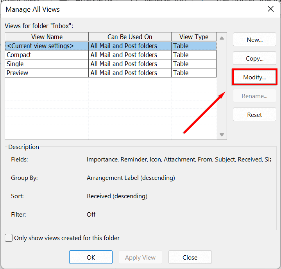This screenshot has height=269, width=281.
Task: Click the bottom Close button
Action: 190,257
